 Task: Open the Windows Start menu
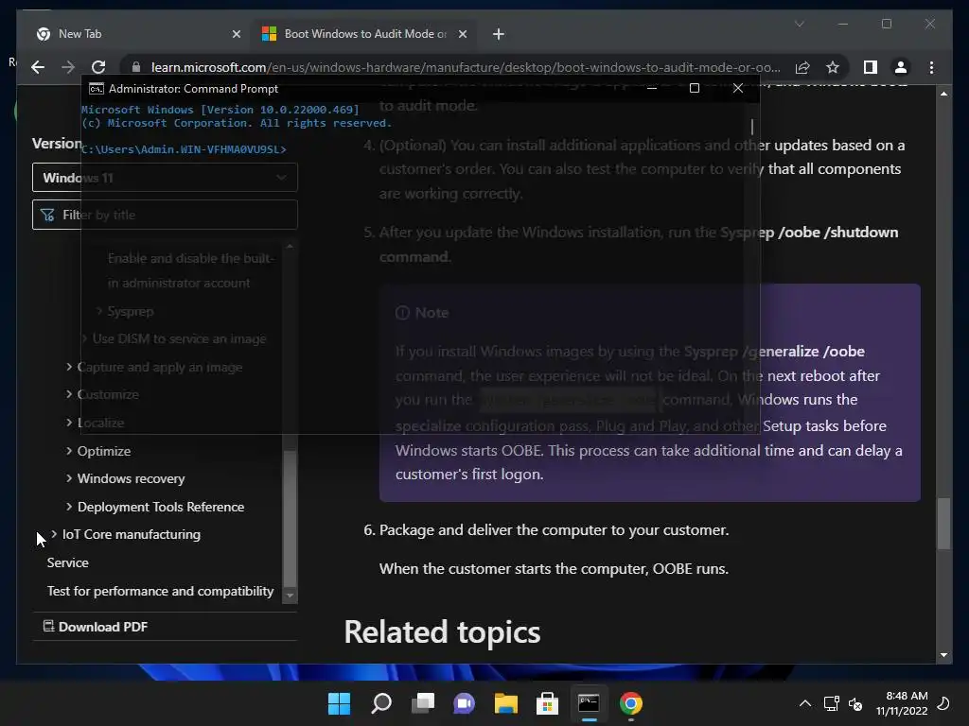339,703
